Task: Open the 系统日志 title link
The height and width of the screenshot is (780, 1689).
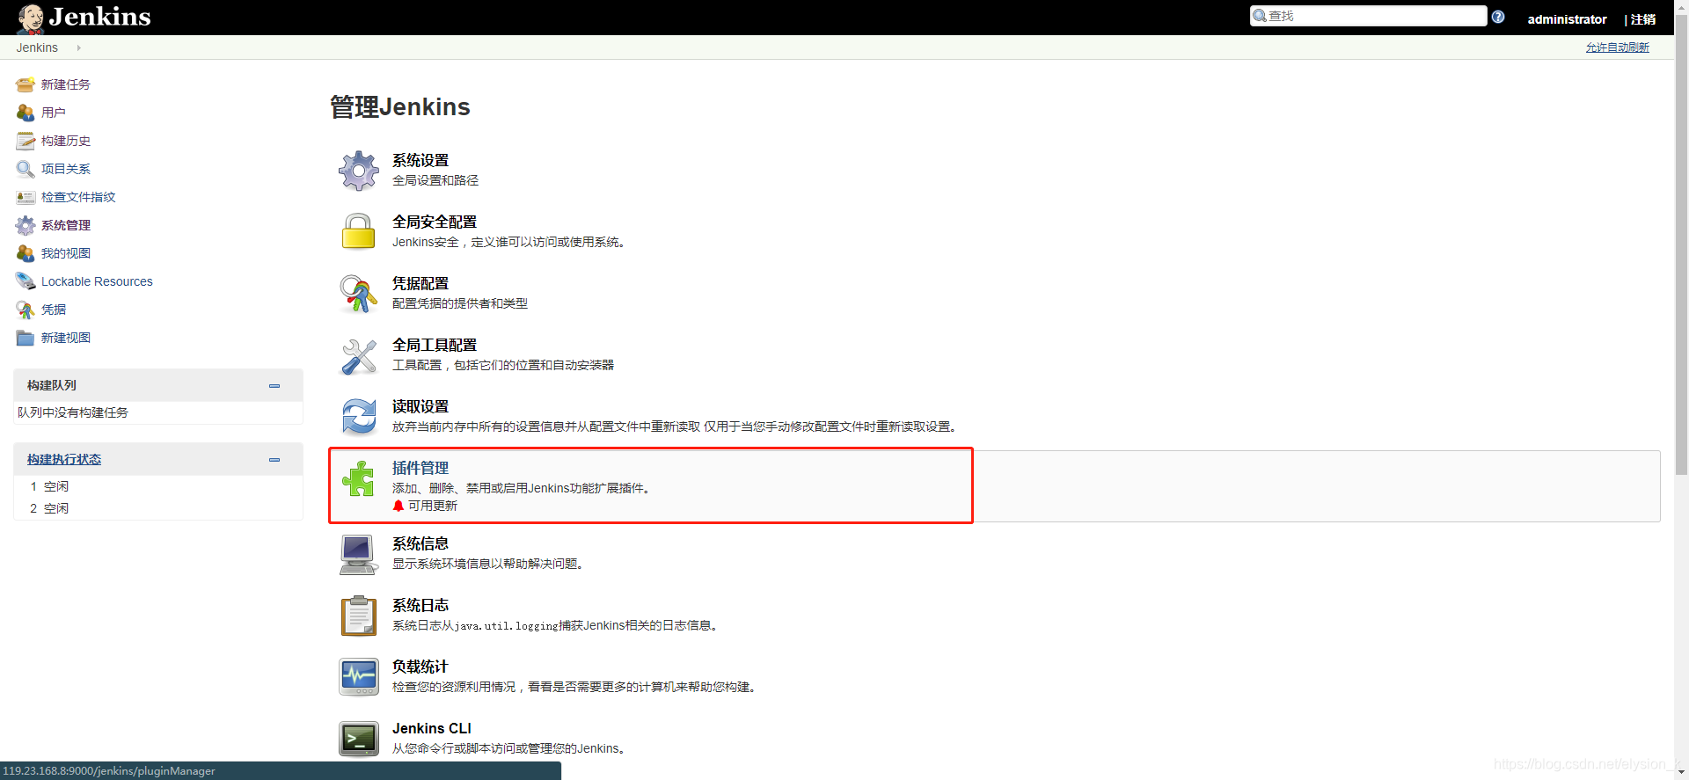Action: pyautogui.click(x=420, y=605)
